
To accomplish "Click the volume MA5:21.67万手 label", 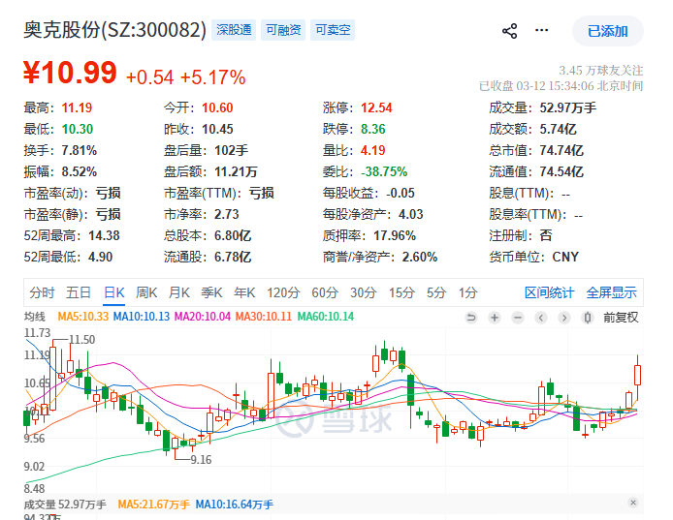I will [x=153, y=505].
